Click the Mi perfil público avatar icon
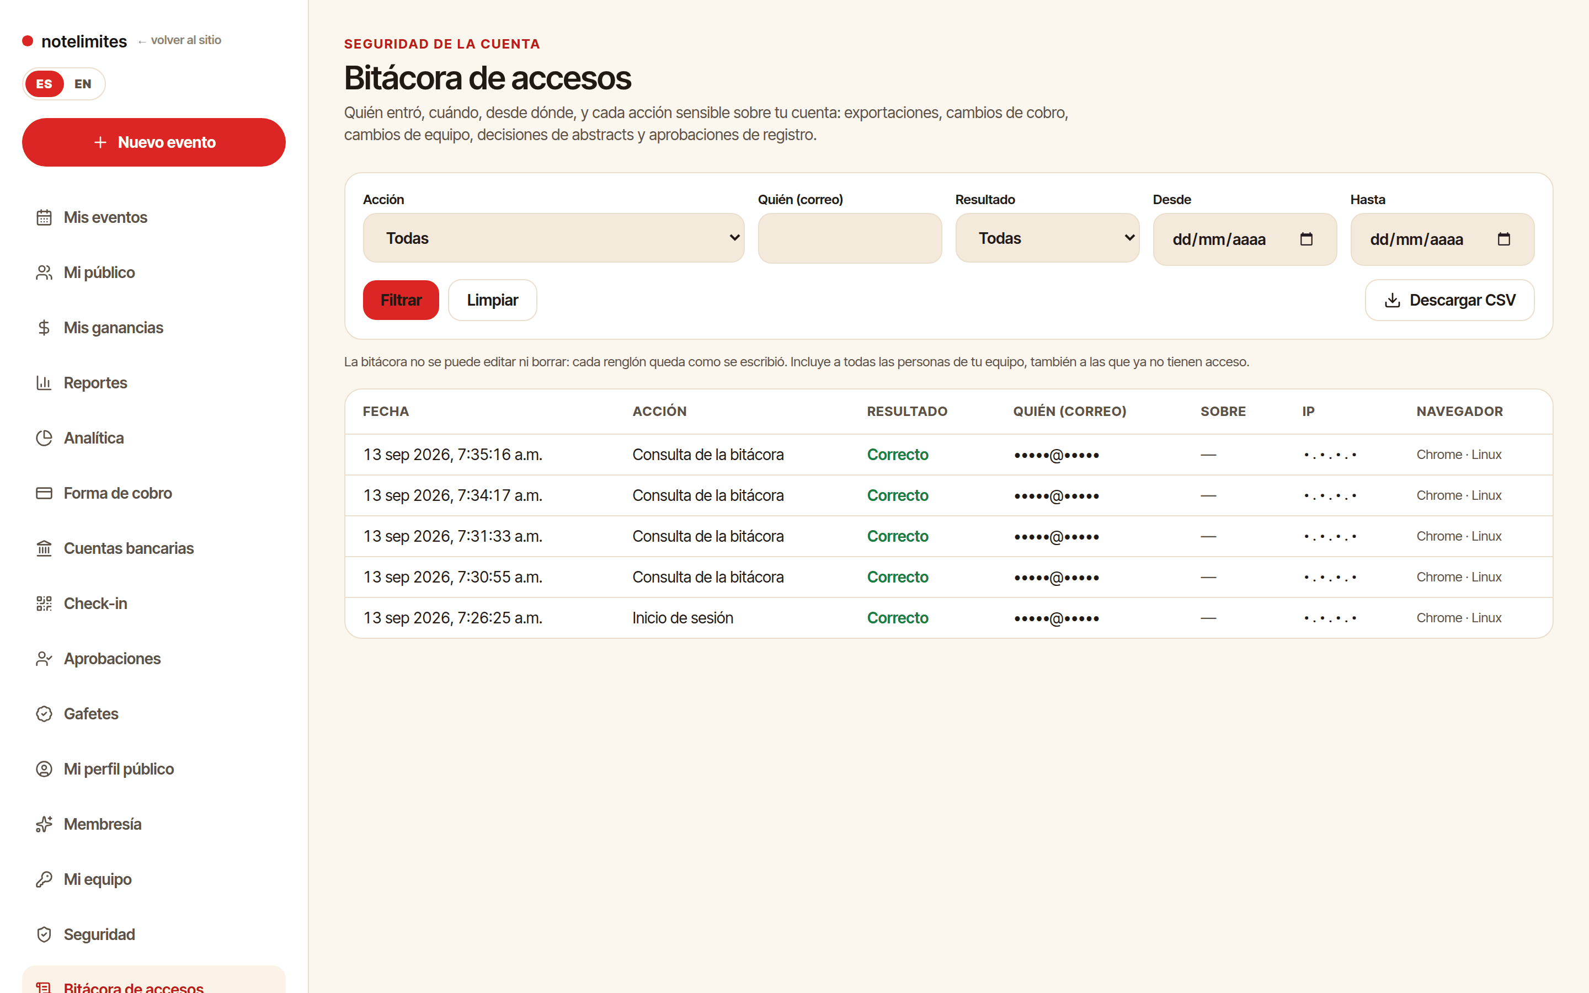 pyautogui.click(x=44, y=769)
